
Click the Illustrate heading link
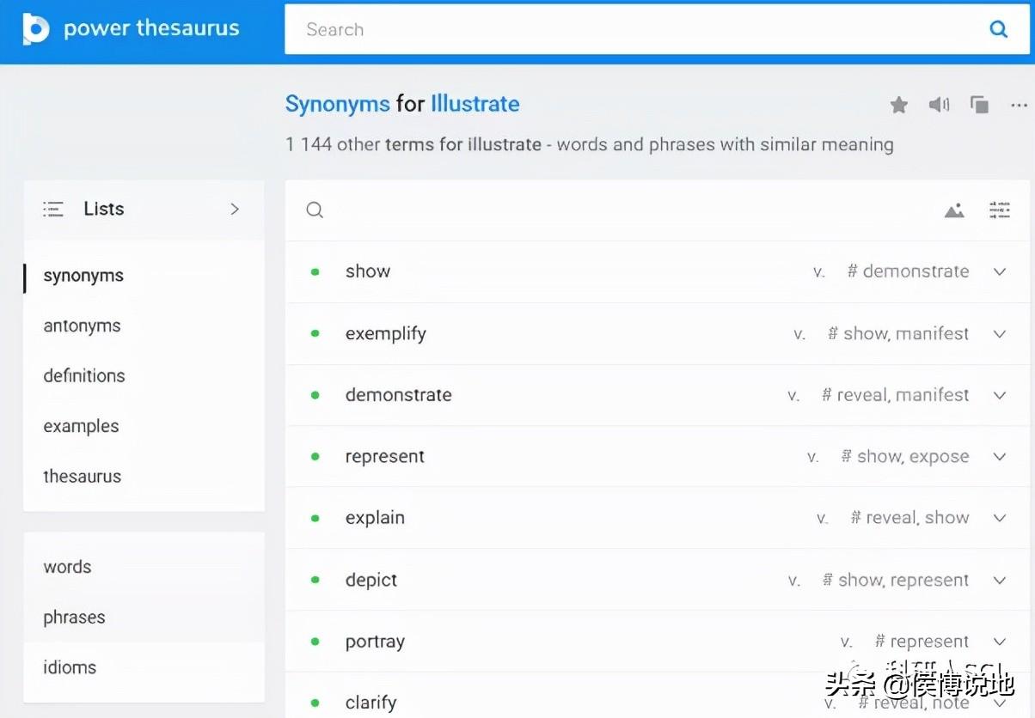tap(475, 104)
